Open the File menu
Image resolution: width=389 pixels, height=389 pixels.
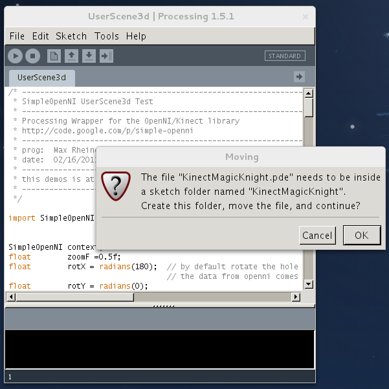click(x=17, y=36)
